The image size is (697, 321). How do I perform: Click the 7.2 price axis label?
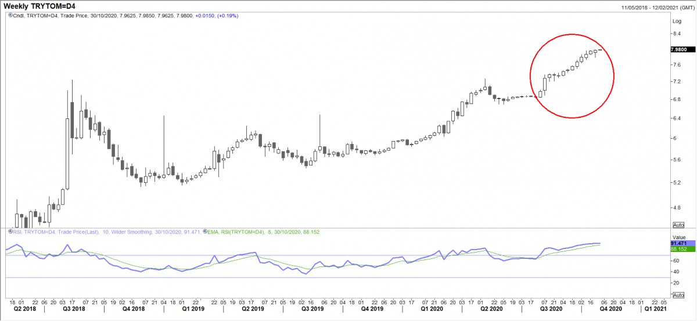(676, 82)
